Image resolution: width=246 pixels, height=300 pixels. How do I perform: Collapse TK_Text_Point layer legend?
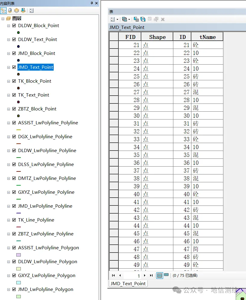pos(8,95)
